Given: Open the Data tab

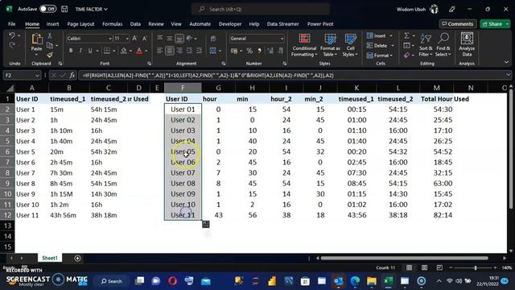Looking at the screenshot, I should (135, 24).
